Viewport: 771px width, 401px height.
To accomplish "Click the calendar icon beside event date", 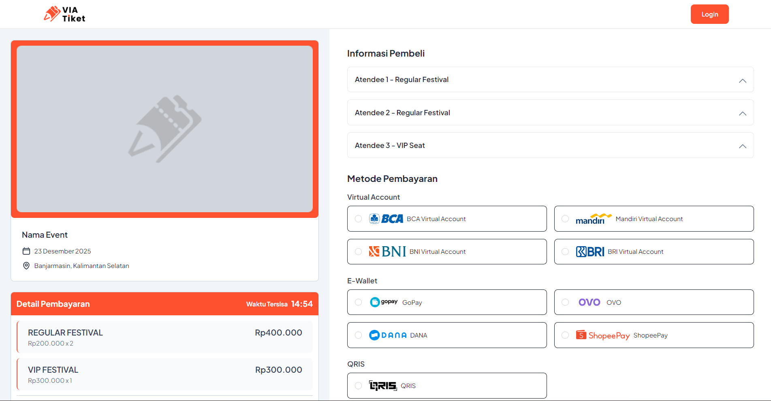I will point(26,251).
